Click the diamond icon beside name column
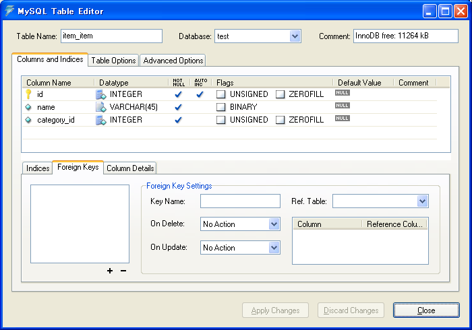Screen dimensions: 472x330 tap(28, 107)
